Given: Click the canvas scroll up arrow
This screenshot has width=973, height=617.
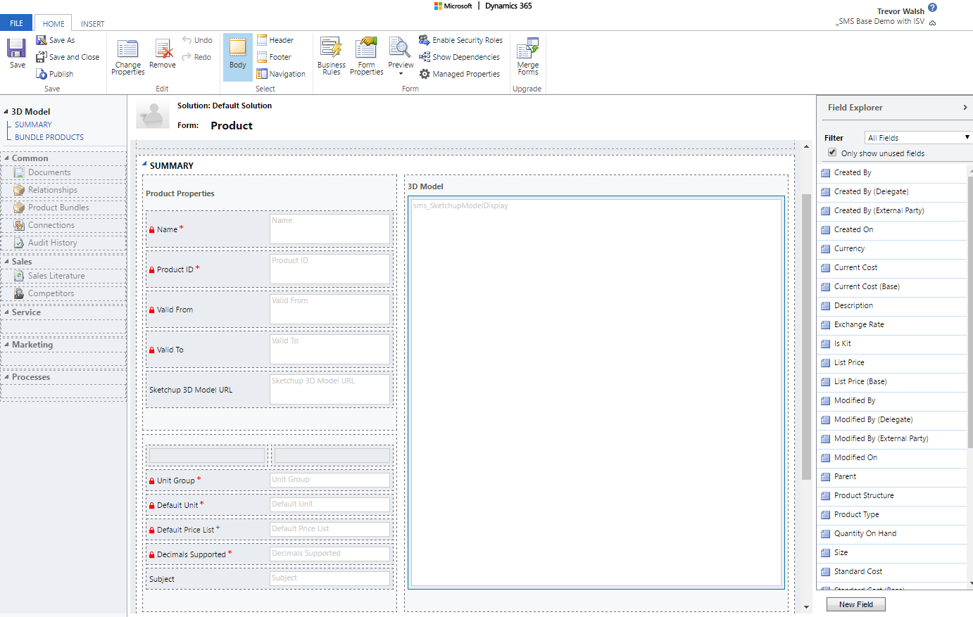Looking at the screenshot, I should pyautogui.click(x=806, y=146).
